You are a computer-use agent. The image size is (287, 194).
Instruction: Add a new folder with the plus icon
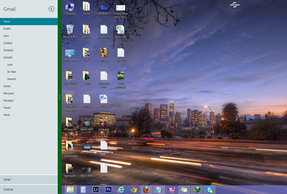[51, 9]
